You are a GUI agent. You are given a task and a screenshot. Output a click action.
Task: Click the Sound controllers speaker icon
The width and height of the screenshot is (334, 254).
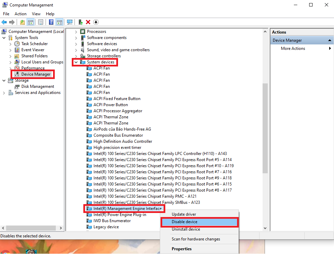[83, 50]
